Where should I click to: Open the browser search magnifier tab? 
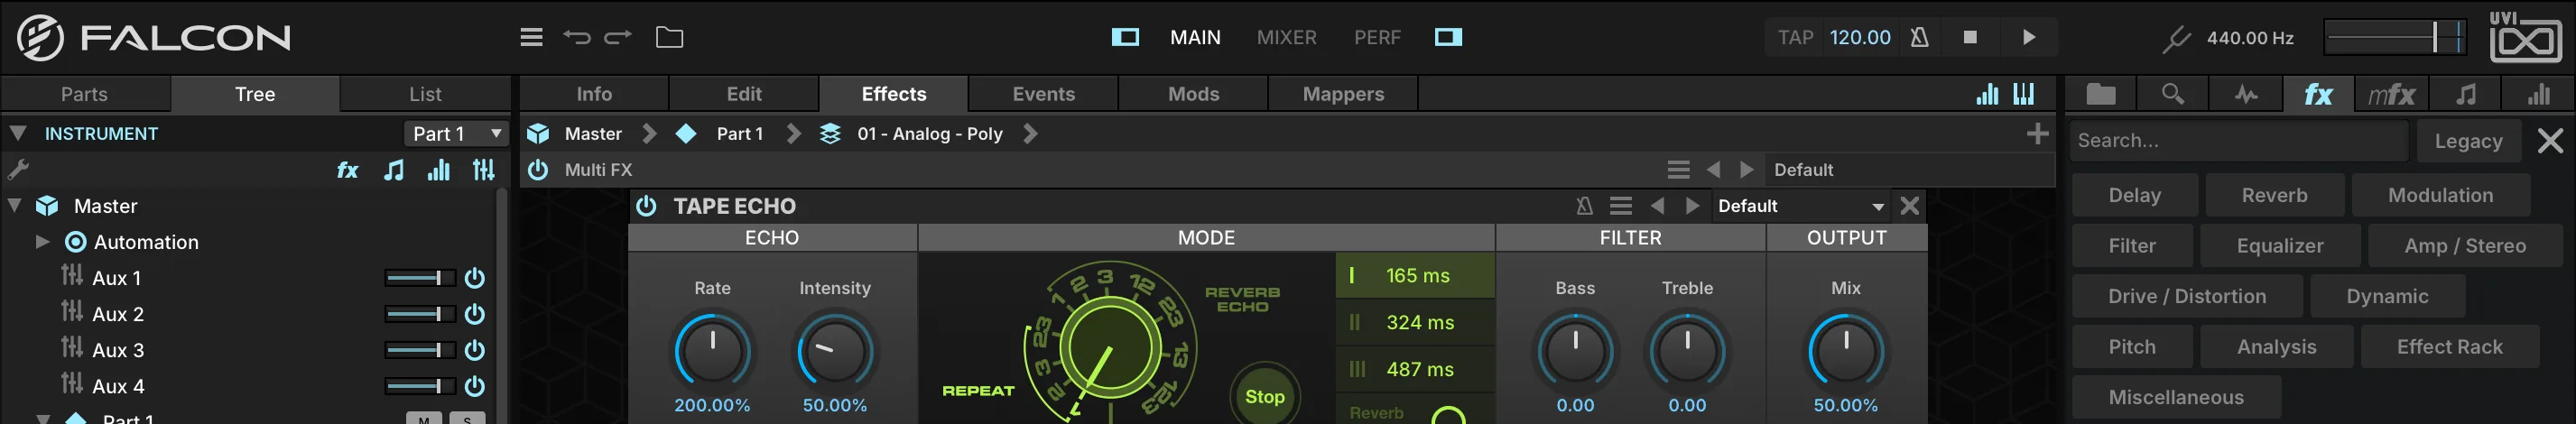click(2172, 94)
